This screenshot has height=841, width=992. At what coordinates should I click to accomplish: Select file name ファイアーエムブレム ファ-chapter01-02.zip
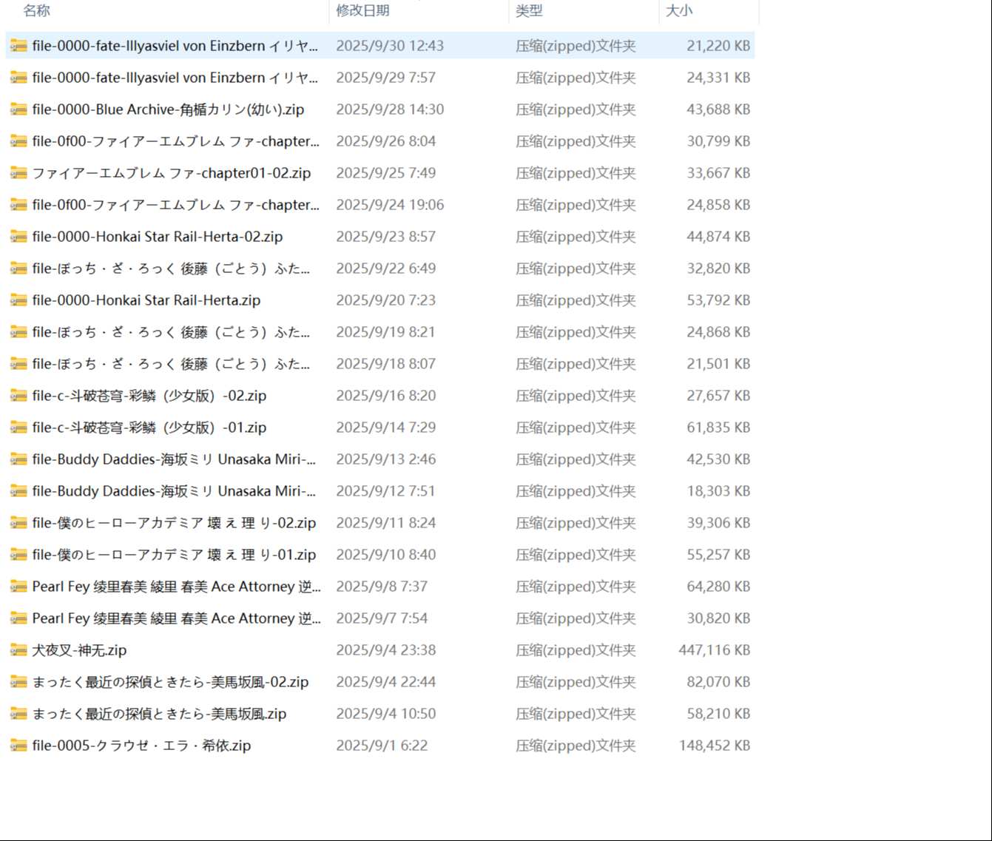(x=172, y=173)
